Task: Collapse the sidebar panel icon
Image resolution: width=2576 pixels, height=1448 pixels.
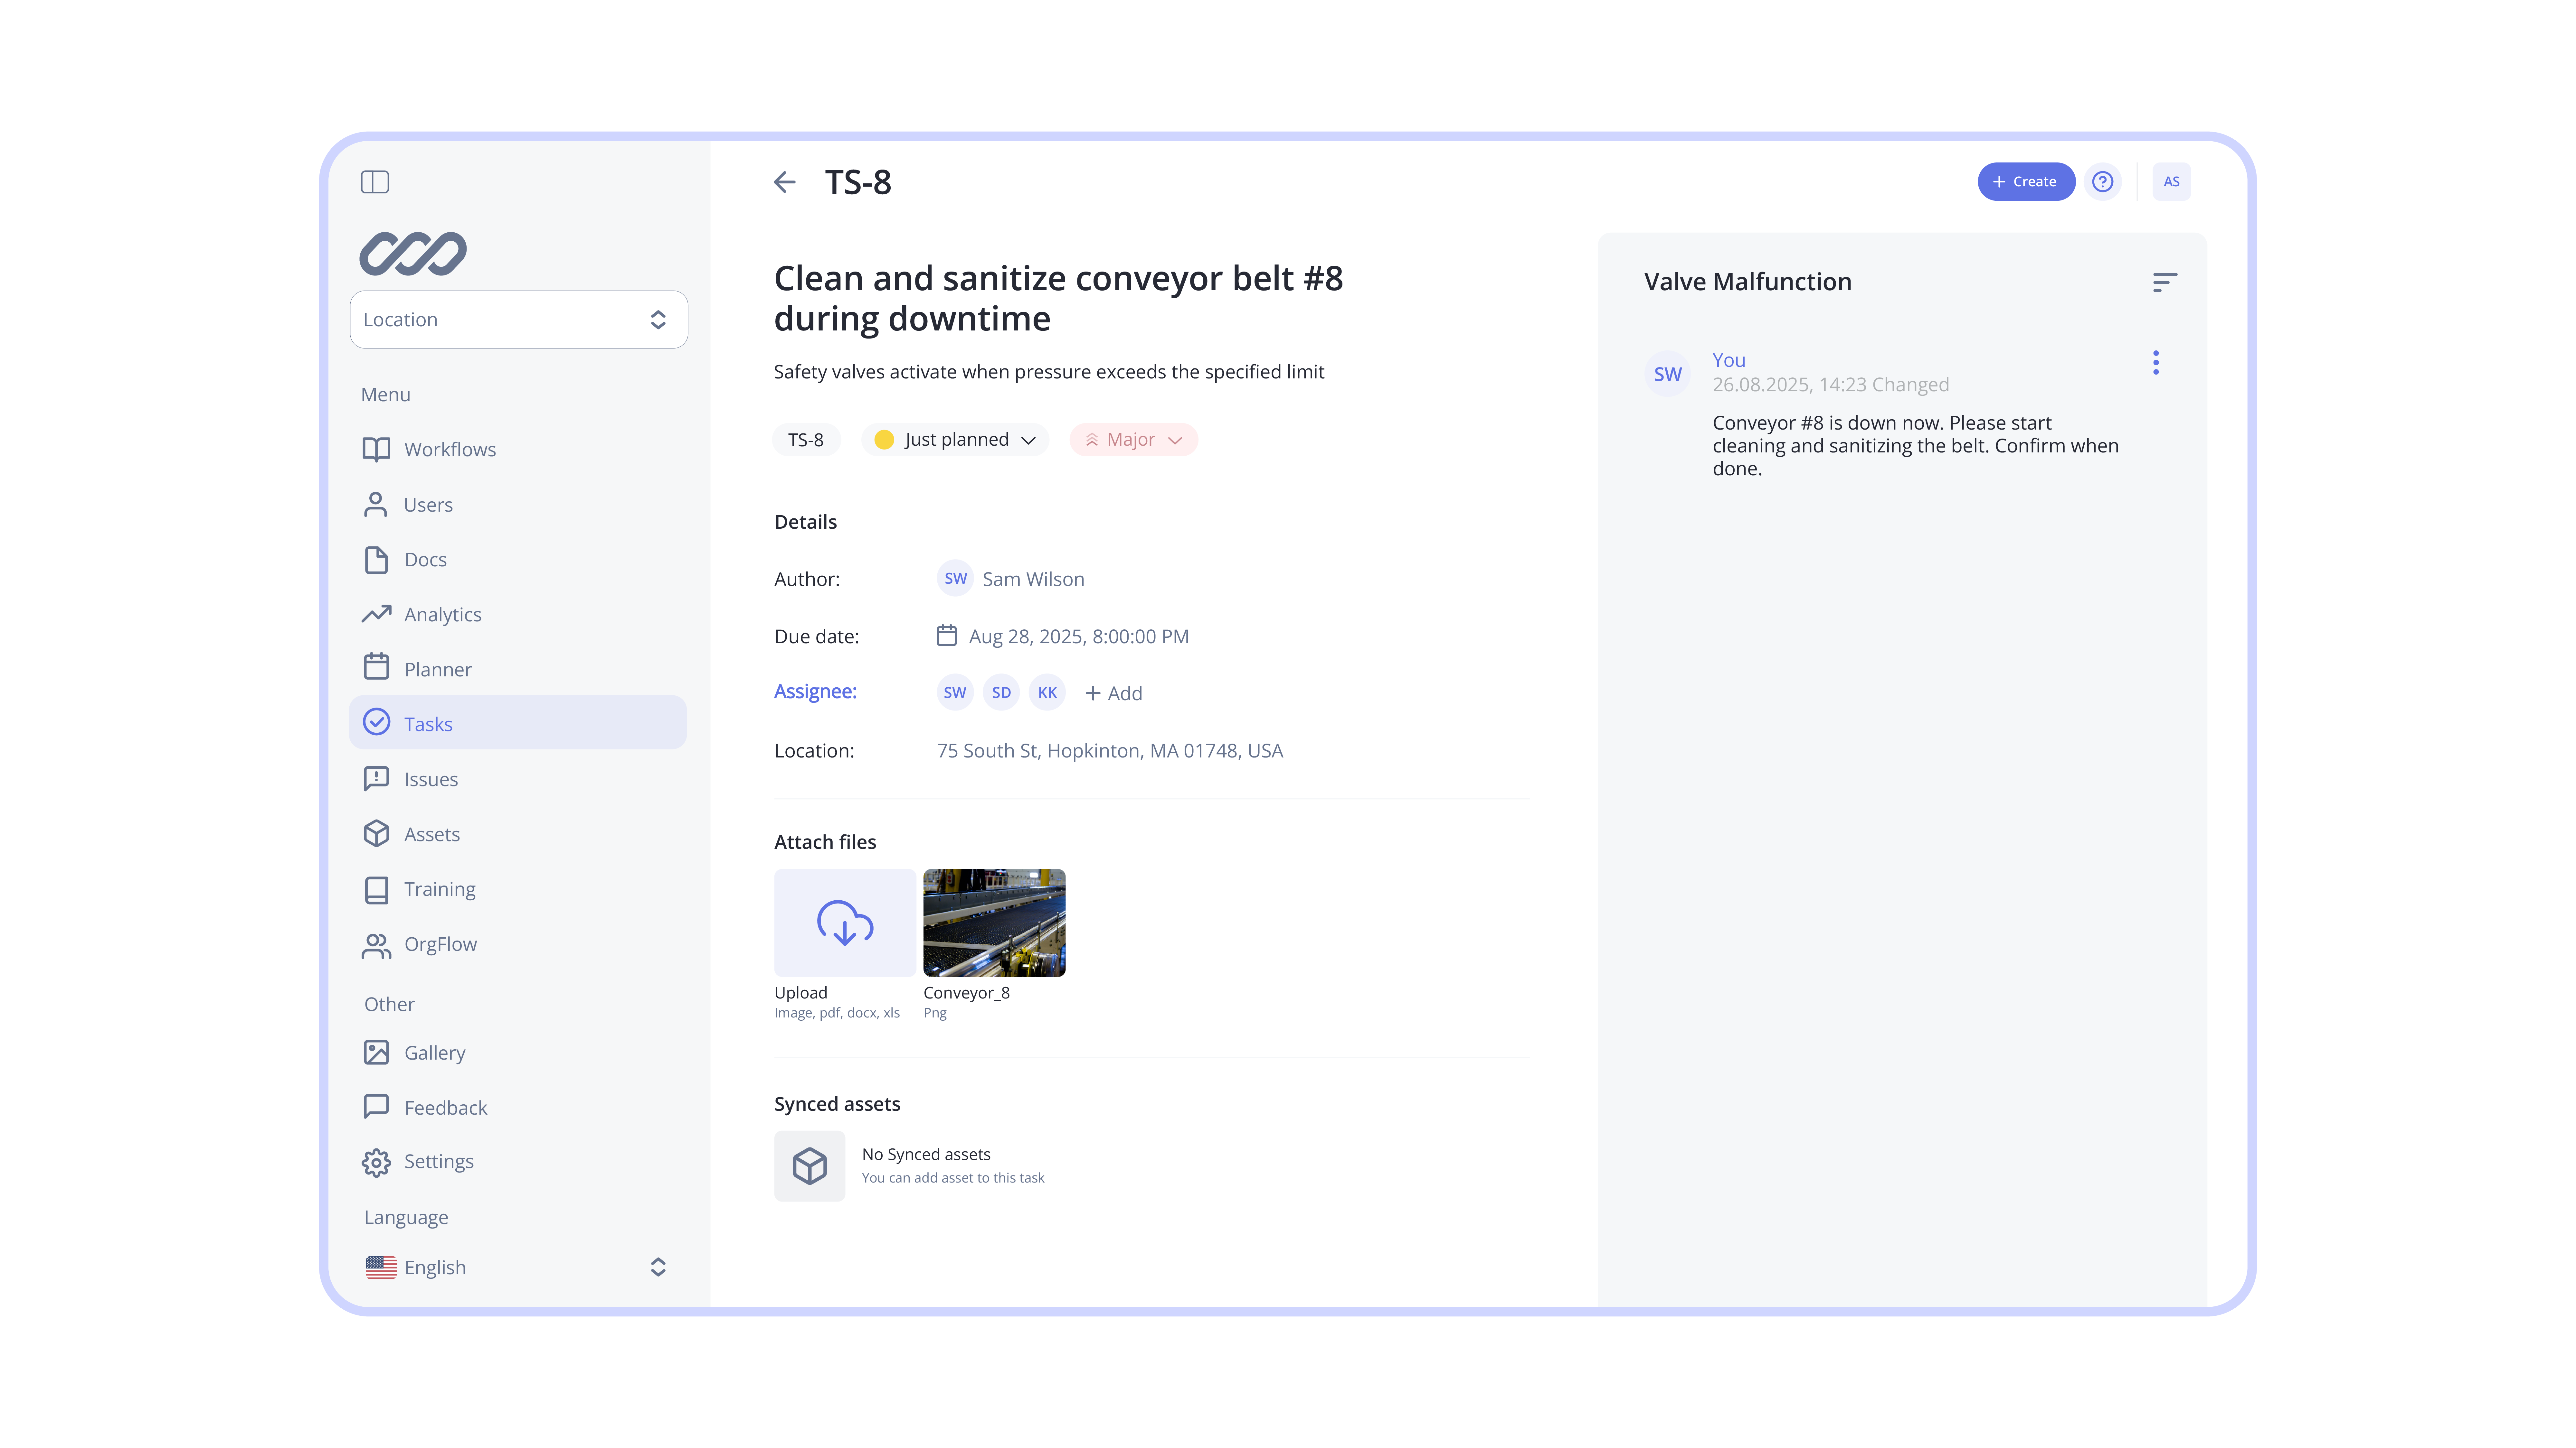Action: coord(375,182)
